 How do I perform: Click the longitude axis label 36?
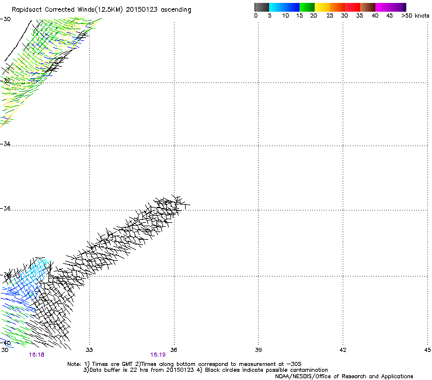click(x=173, y=350)
